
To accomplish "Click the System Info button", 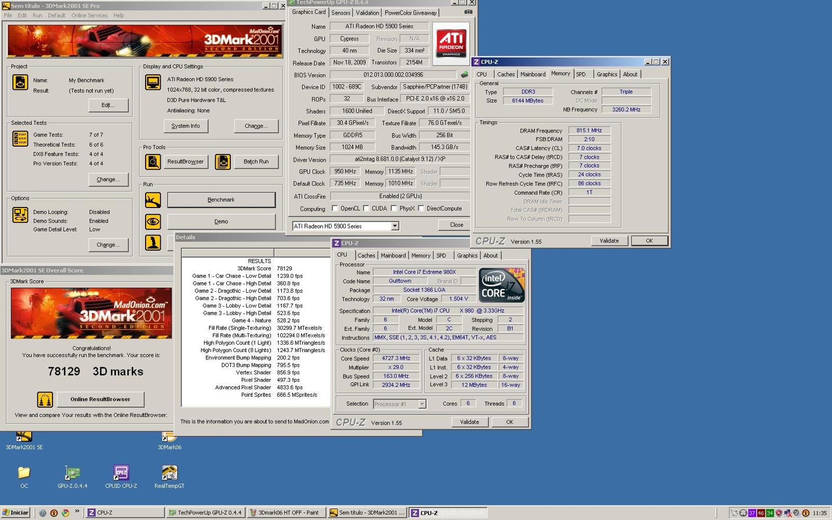I will [x=186, y=126].
